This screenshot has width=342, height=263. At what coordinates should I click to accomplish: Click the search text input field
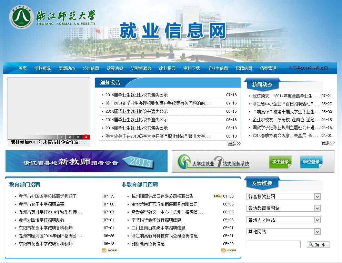(274, 244)
